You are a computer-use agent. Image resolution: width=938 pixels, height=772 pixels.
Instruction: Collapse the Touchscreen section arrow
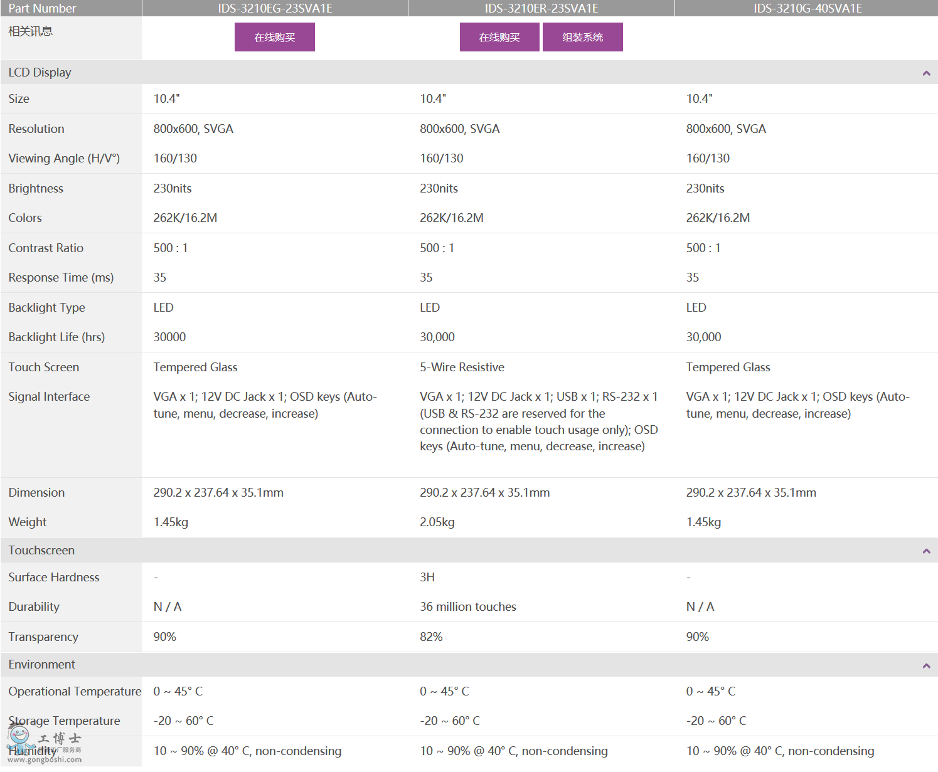[925, 551]
